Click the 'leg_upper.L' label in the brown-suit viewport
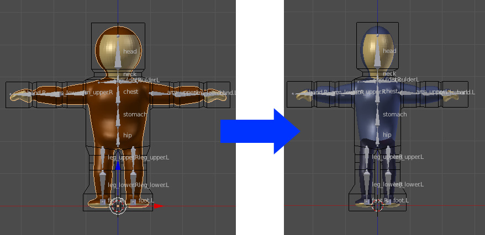Image resolution: width=485 pixels, height=235 pixels. coord(155,157)
